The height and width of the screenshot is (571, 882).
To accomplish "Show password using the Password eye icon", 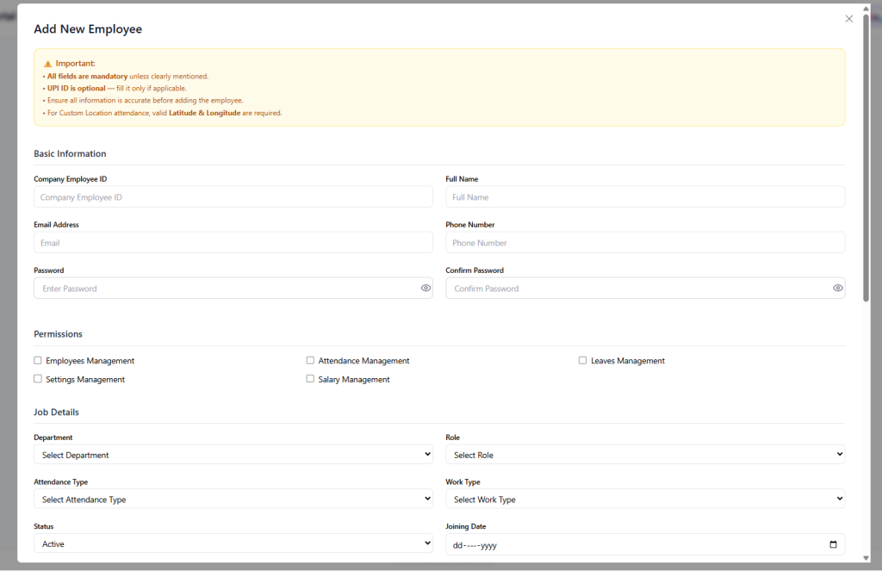I will pyautogui.click(x=425, y=289).
